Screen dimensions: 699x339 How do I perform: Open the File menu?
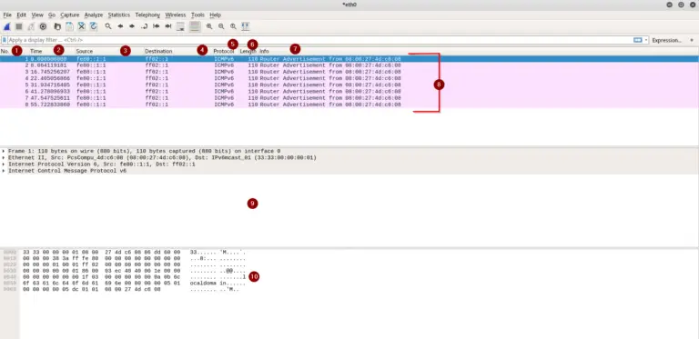7,15
